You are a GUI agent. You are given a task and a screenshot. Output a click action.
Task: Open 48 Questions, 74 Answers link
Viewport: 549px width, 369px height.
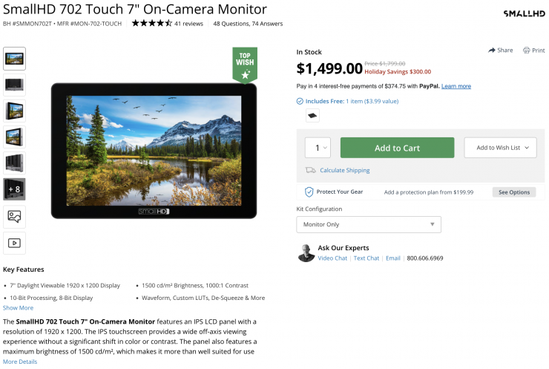(248, 24)
